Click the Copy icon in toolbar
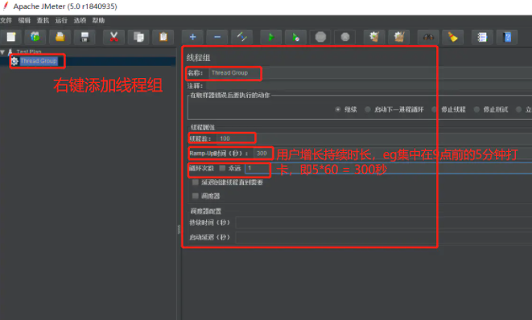This screenshot has height=320, width=532. coord(138,37)
